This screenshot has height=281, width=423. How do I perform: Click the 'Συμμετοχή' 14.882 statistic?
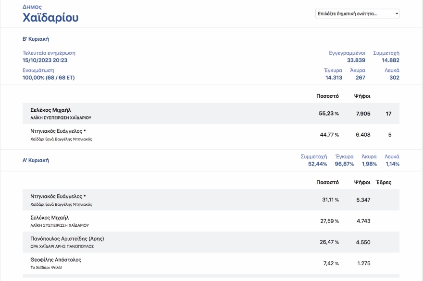tap(390, 60)
